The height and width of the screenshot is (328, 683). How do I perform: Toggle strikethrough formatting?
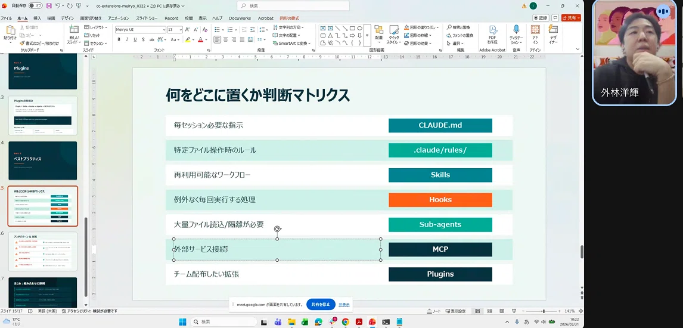click(152, 39)
